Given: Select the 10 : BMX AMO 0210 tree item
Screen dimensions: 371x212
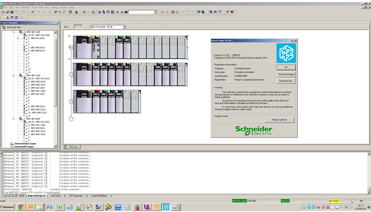Looking at the screenshot, I should [37, 113].
